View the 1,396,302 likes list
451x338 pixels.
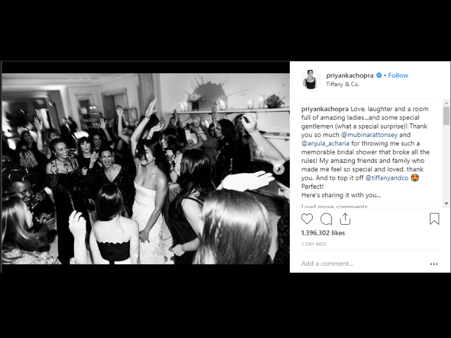click(323, 233)
